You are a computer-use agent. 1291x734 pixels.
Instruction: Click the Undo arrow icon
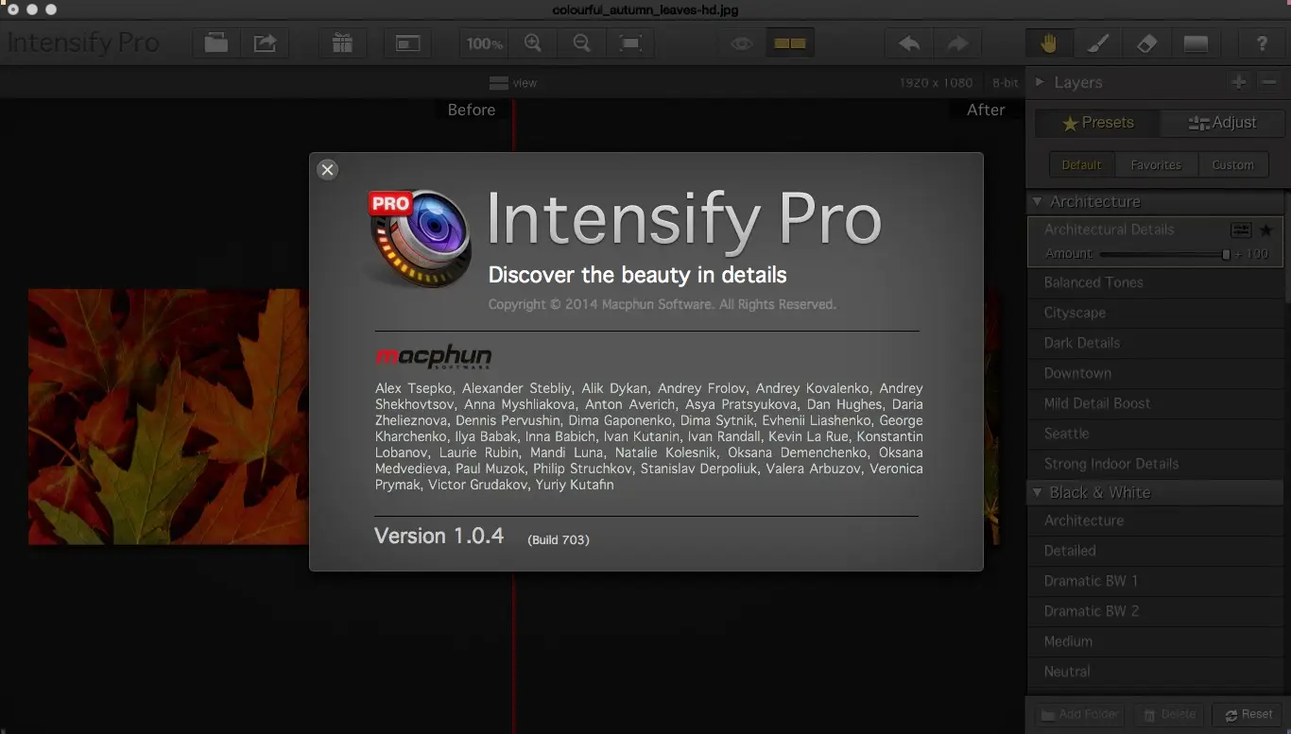pyautogui.click(x=909, y=43)
